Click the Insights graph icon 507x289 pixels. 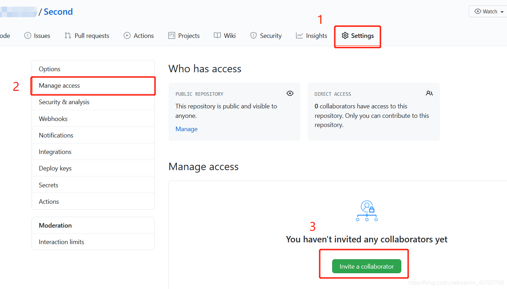click(x=299, y=35)
